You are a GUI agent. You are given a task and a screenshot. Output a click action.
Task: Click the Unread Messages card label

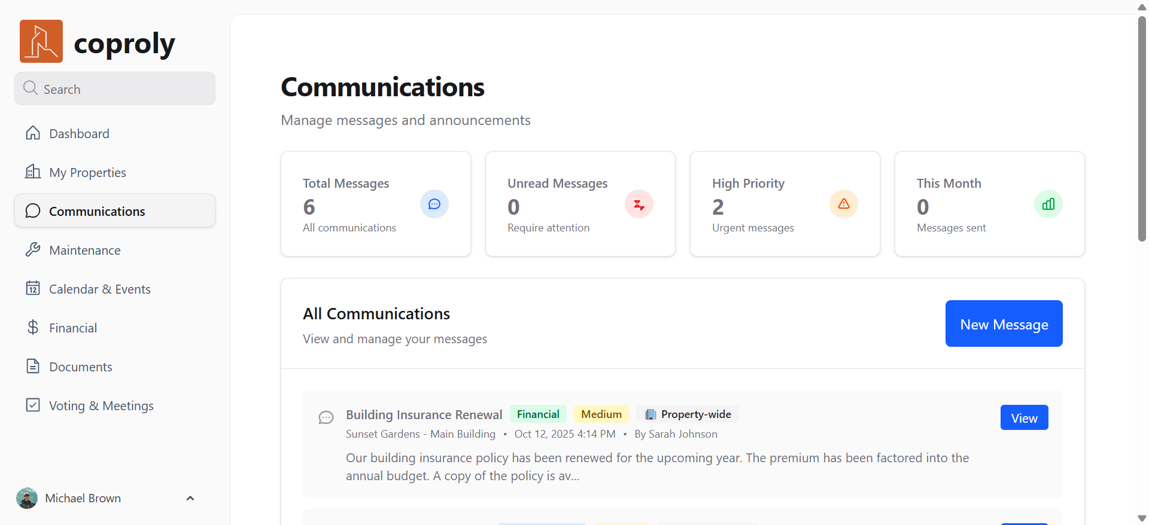558,183
